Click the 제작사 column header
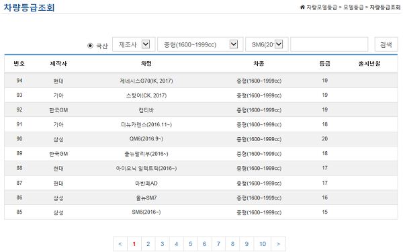The height and width of the screenshot is (252, 403). click(58, 64)
